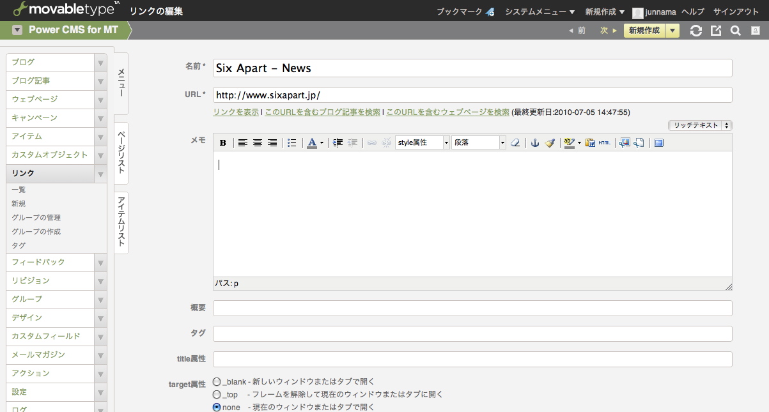This screenshot has width=769, height=412.
Task: Click the yellow 新規作成 button
Action: click(x=644, y=31)
